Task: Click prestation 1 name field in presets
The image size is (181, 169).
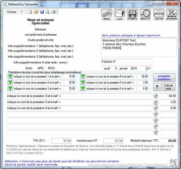Action: tap(38, 76)
